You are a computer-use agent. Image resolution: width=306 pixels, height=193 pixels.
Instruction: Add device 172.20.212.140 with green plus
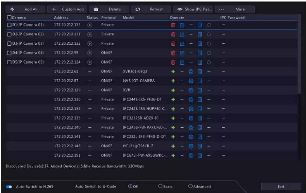[173, 127]
